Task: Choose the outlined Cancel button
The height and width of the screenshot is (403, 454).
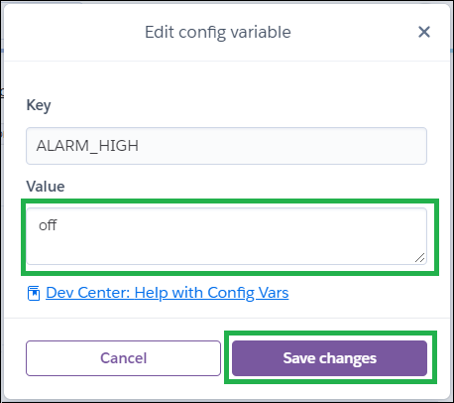Action: pyautogui.click(x=123, y=358)
